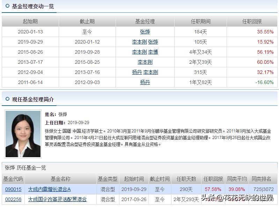
Task: Click the 截止期 column header
Action: (x=87, y=21)
